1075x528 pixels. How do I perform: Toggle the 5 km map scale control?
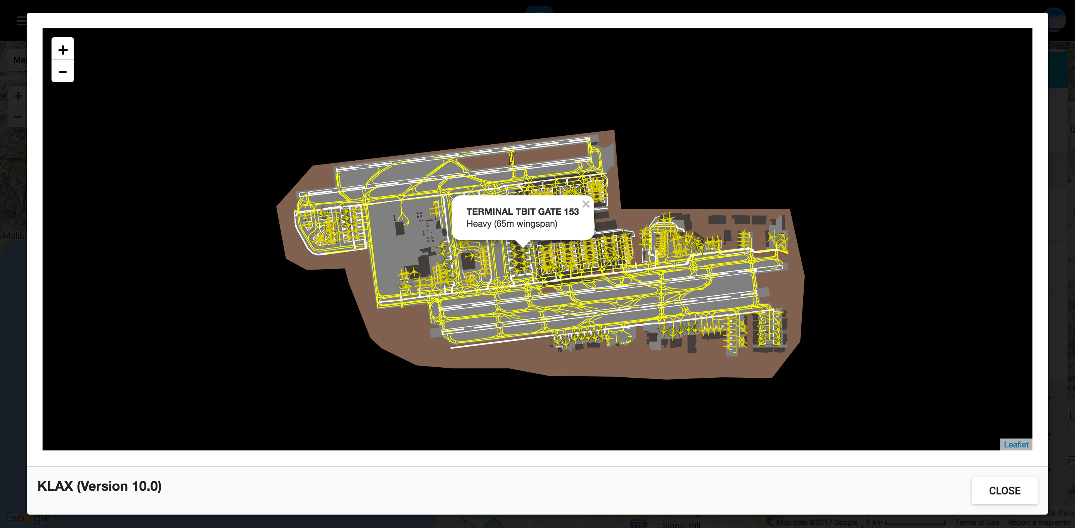coord(905,522)
